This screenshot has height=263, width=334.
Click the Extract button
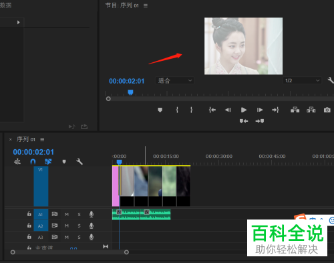click(x=311, y=110)
